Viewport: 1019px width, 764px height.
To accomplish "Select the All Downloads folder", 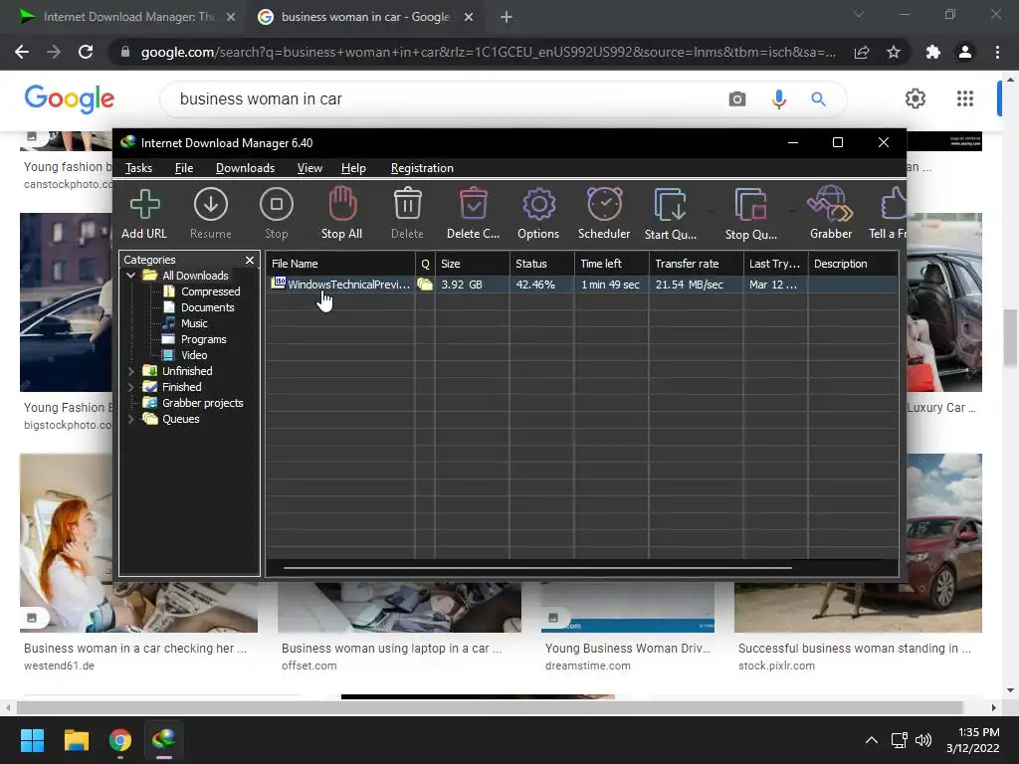I will coord(195,276).
